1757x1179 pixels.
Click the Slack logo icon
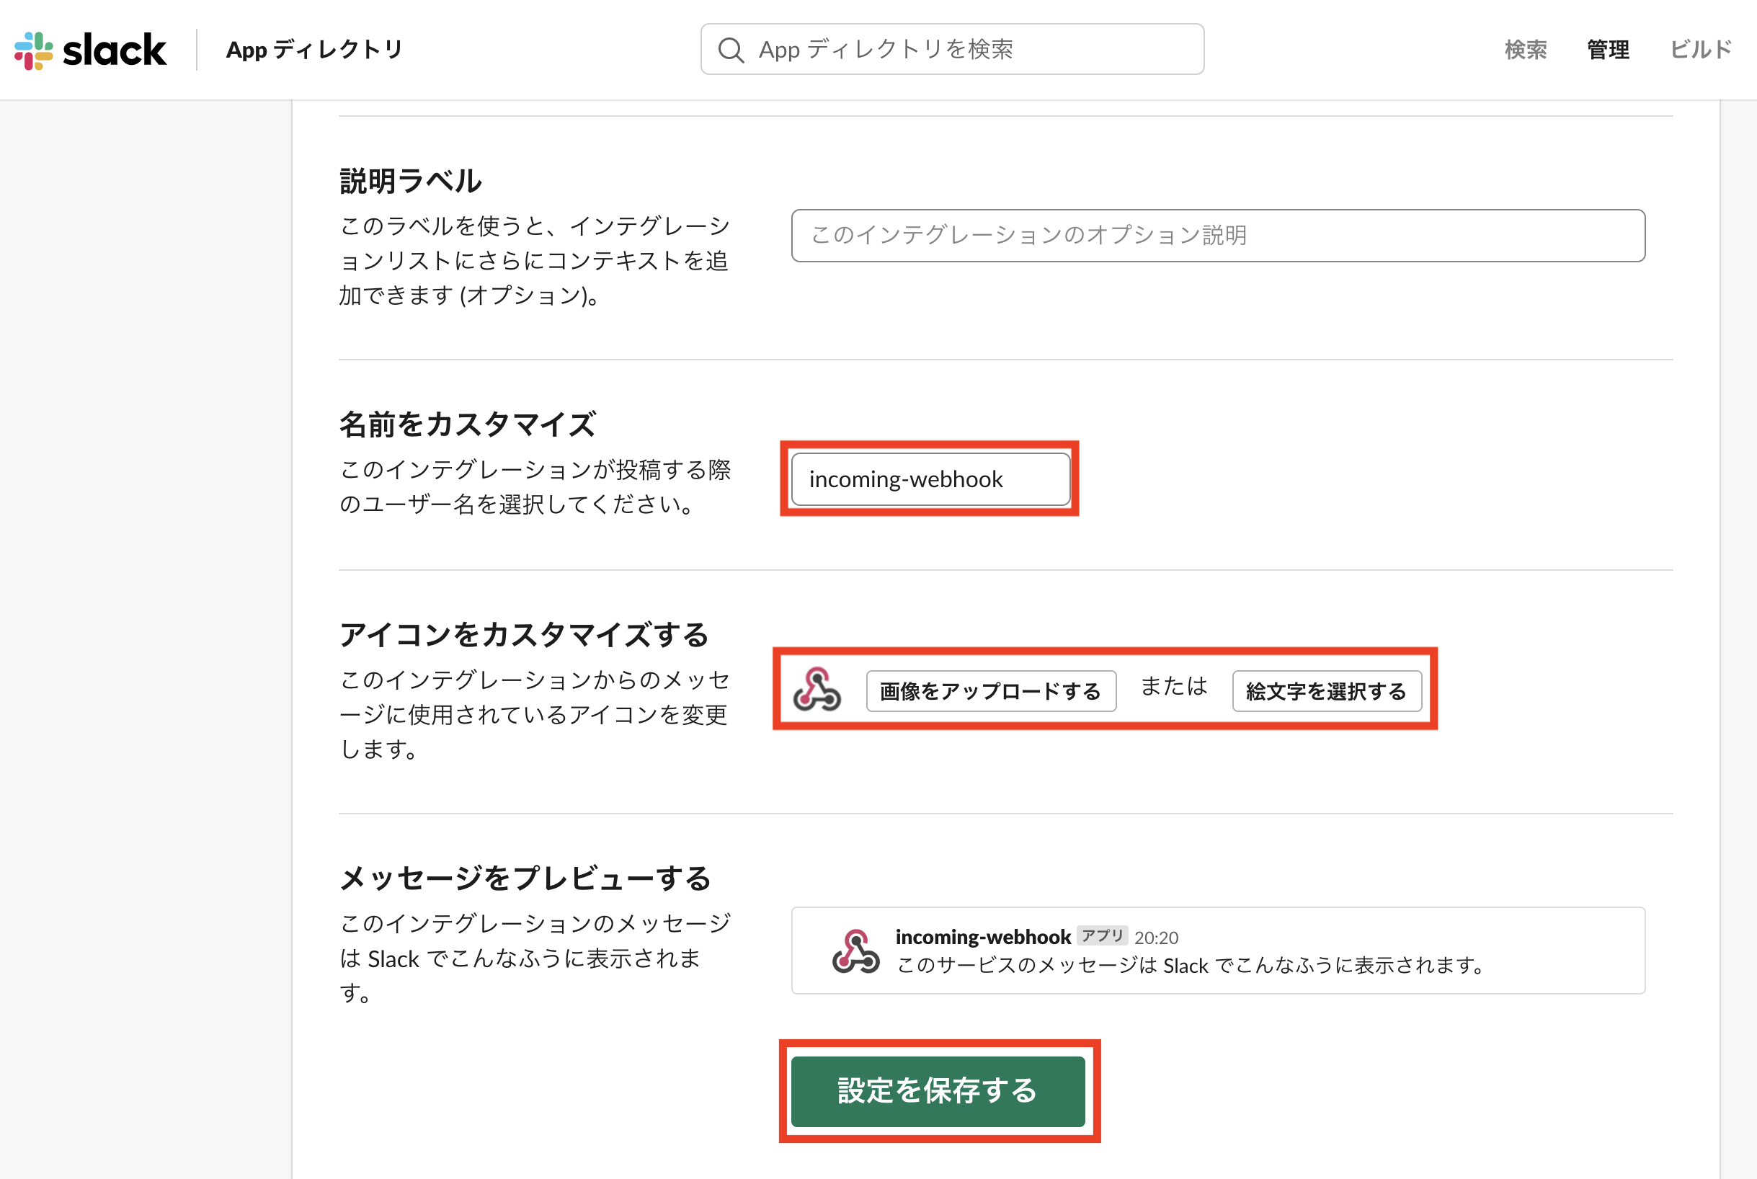coord(34,50)
